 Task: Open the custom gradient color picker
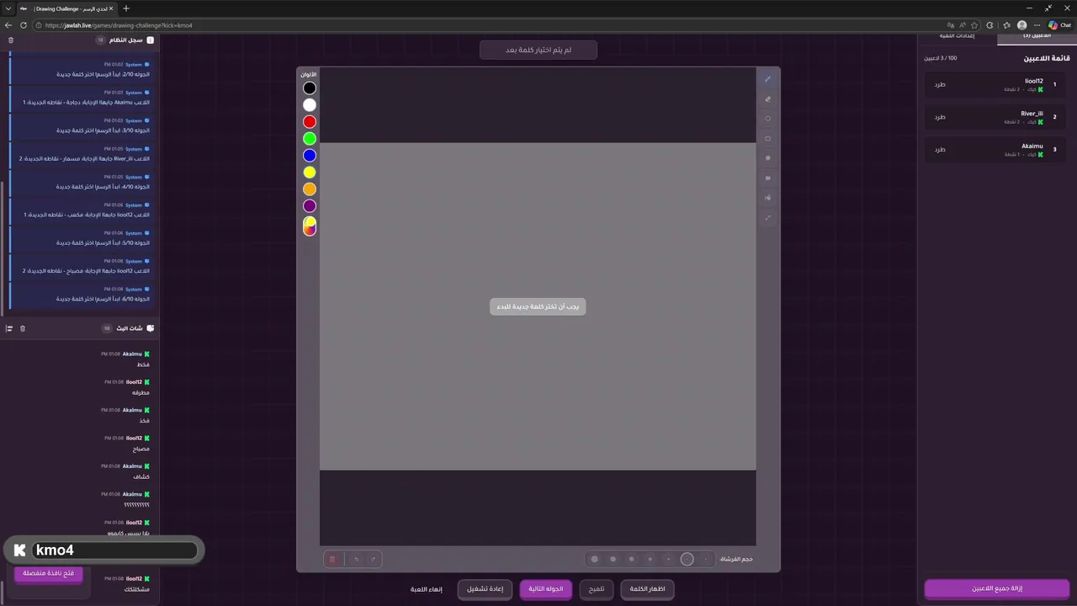coord(310,226)
